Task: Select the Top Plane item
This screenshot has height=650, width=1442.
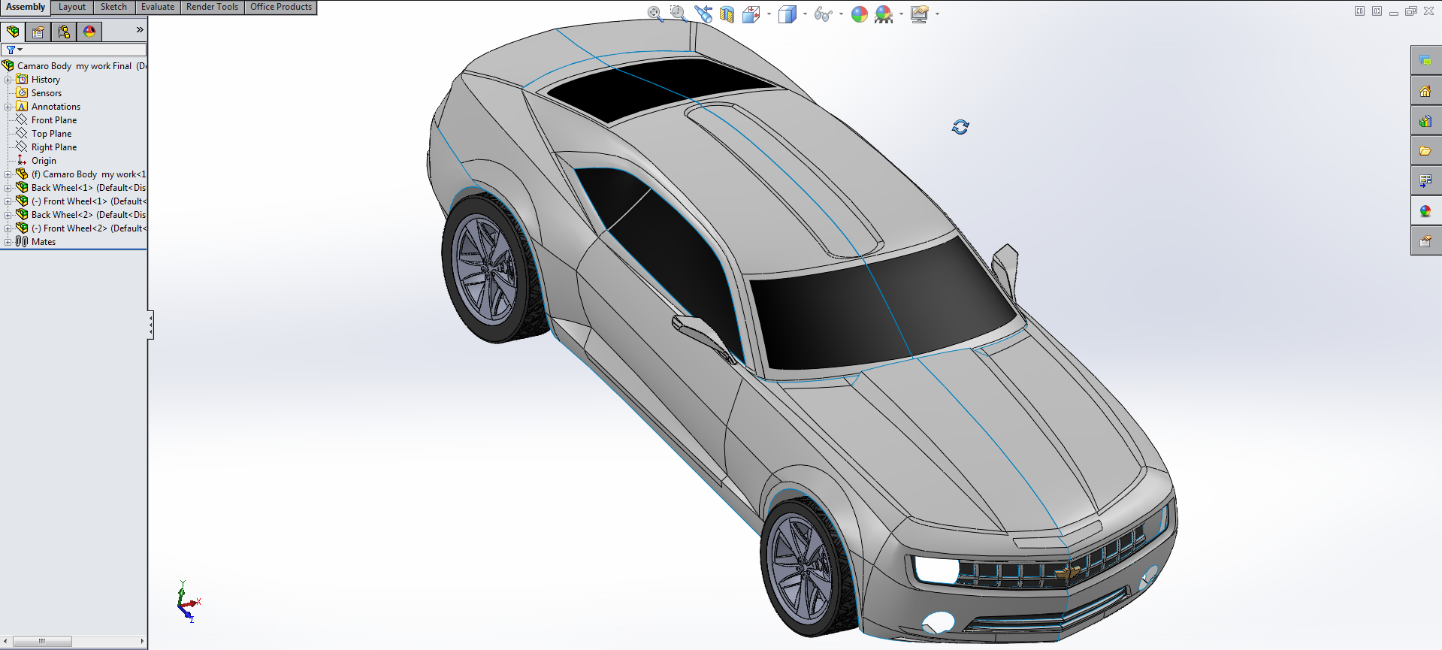Action: 51,134
